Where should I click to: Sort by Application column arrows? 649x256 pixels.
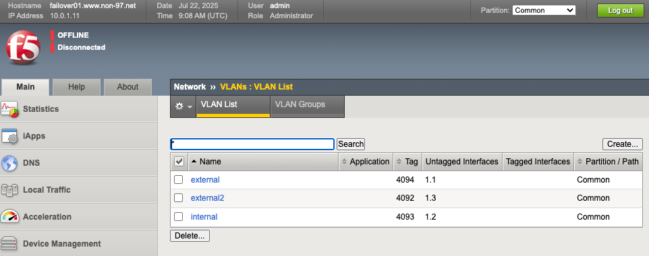pos(343,162)
